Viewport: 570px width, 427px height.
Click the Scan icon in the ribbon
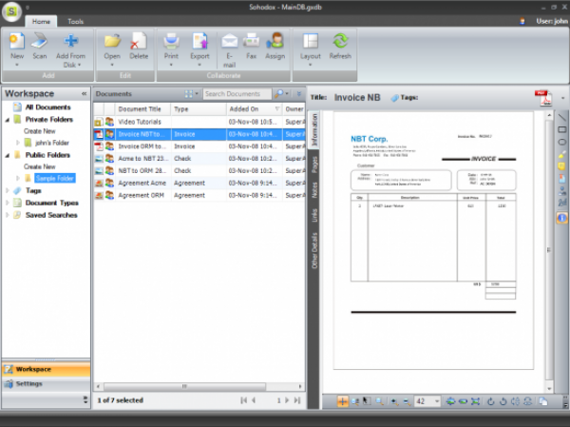click(40, 45)
